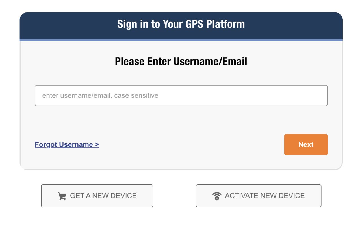Click the wireless signal activation icon

click(x=217, y=196)
